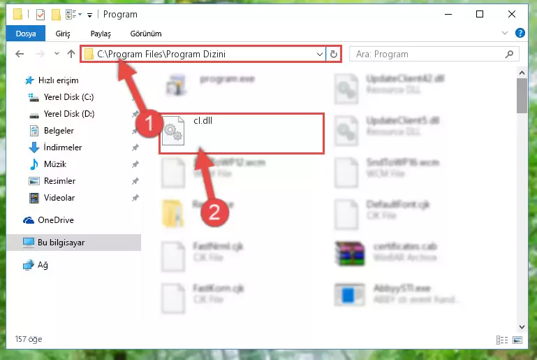The width and height of the screenshot is (537, 360).
Task: Open the Dosya menu tab
Action: click(x=26, y=34)
